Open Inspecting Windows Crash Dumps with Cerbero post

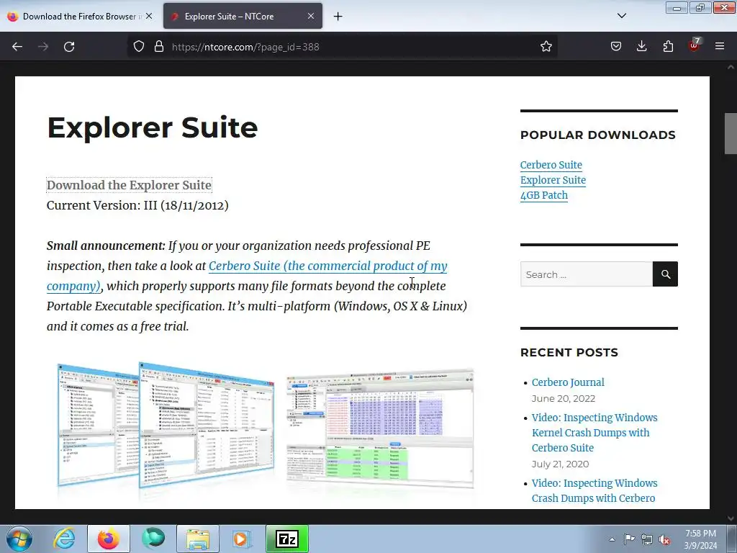pyautogui.click(x=594, y=490)
